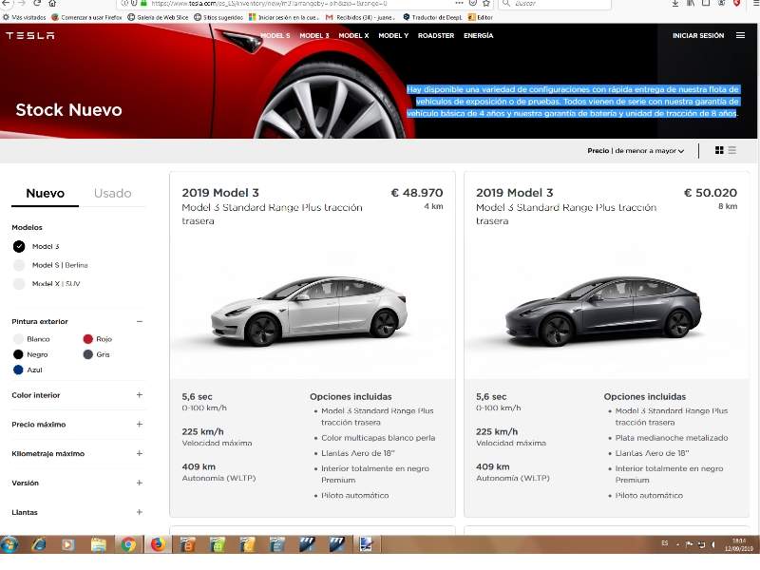This screenshot has height=570, width=760.
Task: Open the Gmail 'Recibidos (34)' bookmark
Action: click(361, 17)
